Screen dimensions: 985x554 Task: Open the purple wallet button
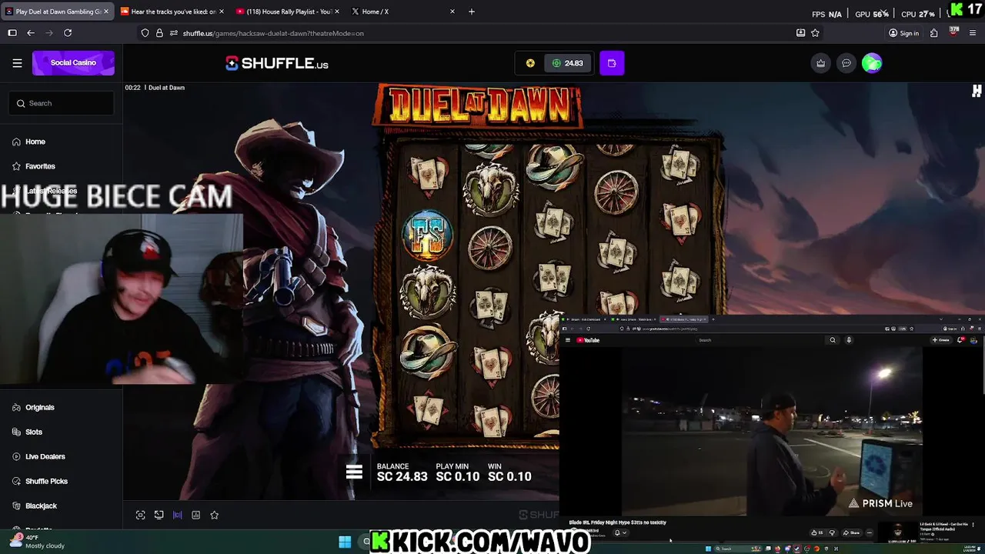pos(612,63)
